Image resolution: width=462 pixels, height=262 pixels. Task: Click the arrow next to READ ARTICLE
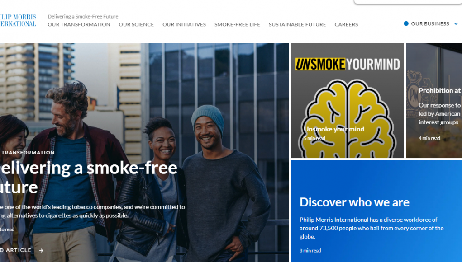[41, 251]
